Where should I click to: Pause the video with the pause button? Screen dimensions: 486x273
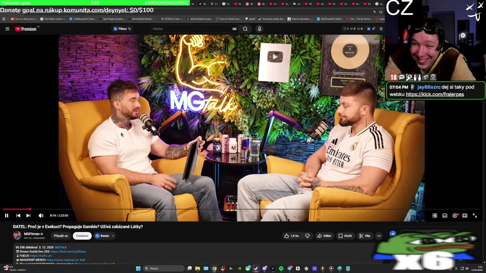click(6, 215)
